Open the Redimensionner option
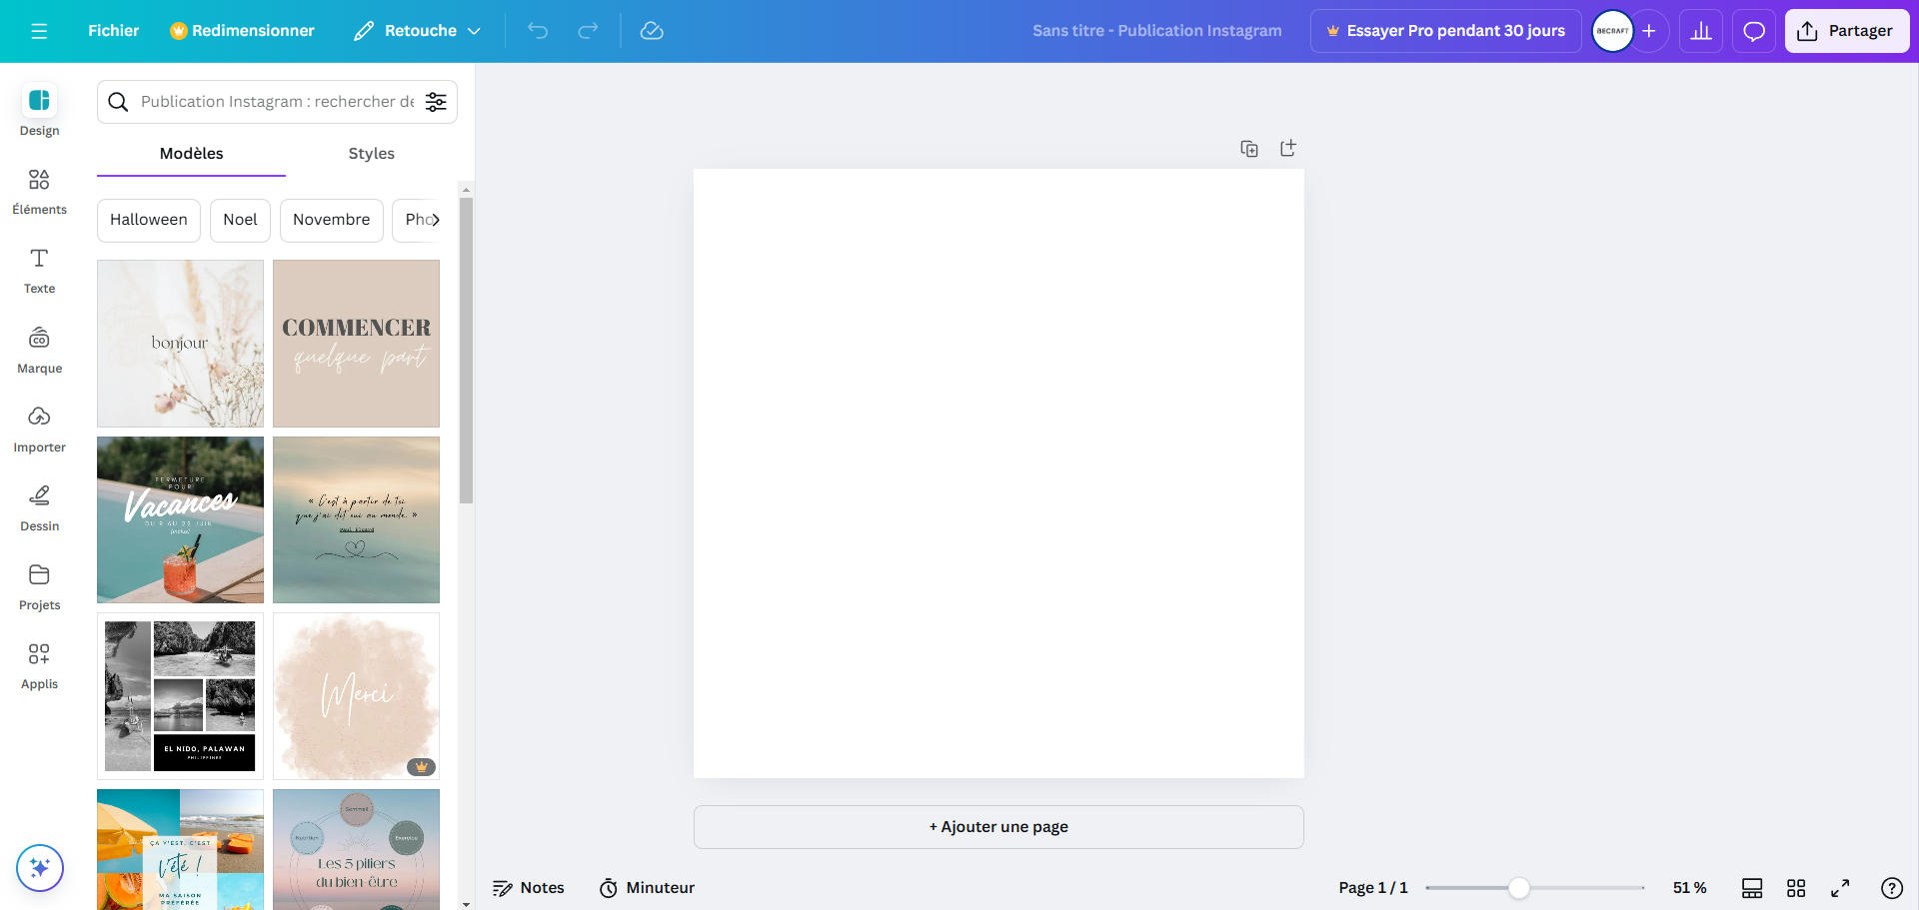 click(242, 31)
